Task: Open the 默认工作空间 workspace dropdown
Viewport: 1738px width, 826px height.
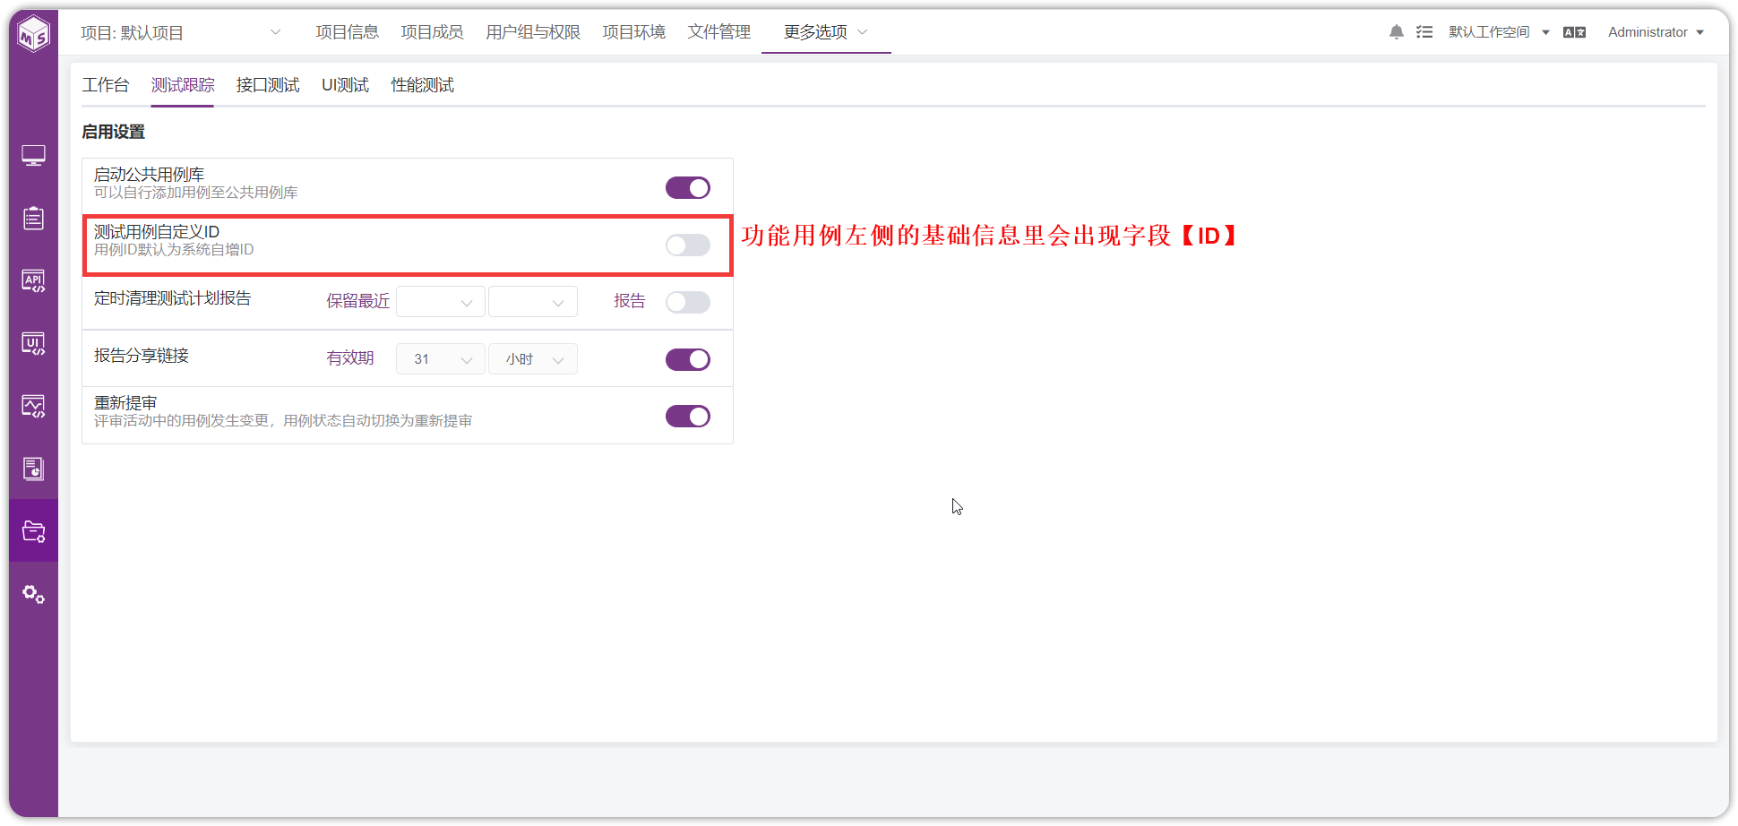Action: (1499, 32)
